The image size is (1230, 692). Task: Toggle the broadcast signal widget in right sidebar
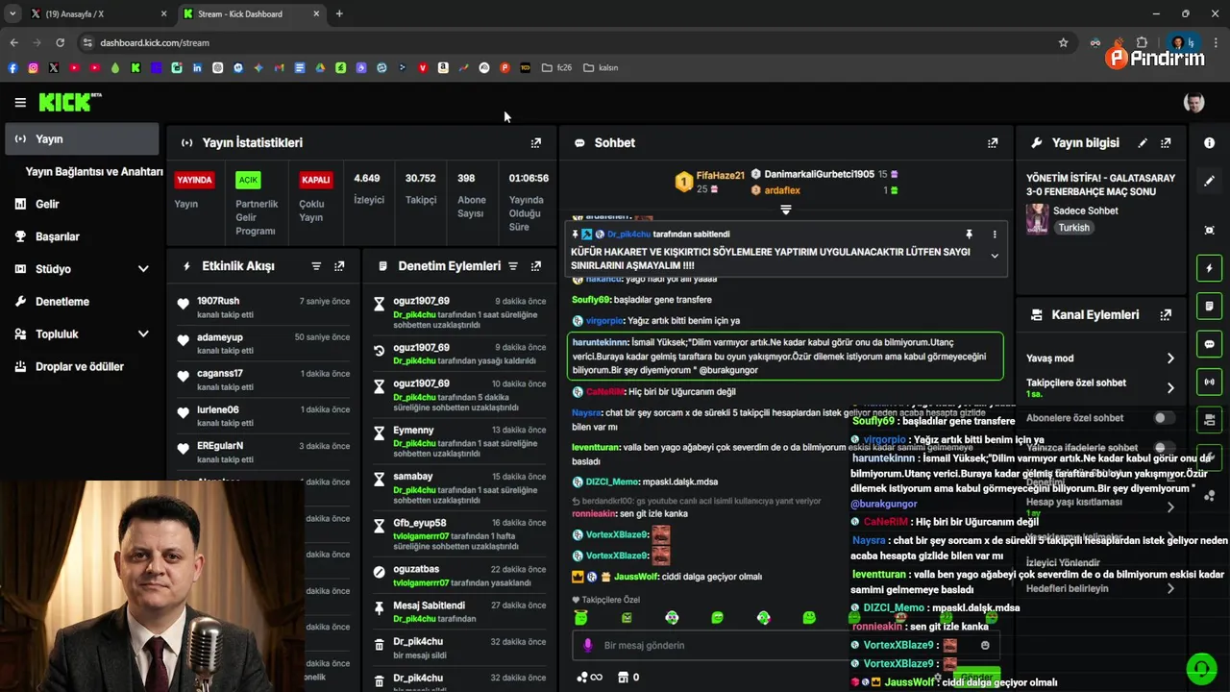tap(1209, 382)
